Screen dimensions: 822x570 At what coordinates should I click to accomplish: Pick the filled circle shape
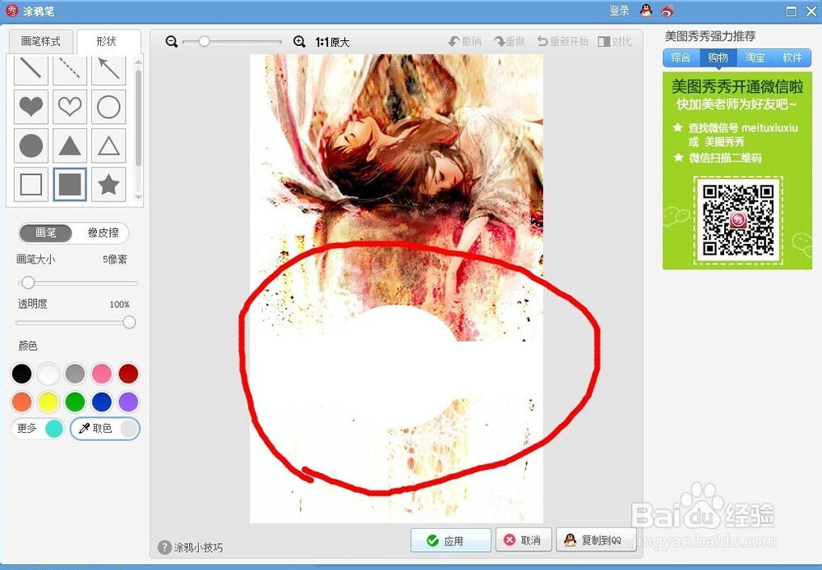coord(31,145)
